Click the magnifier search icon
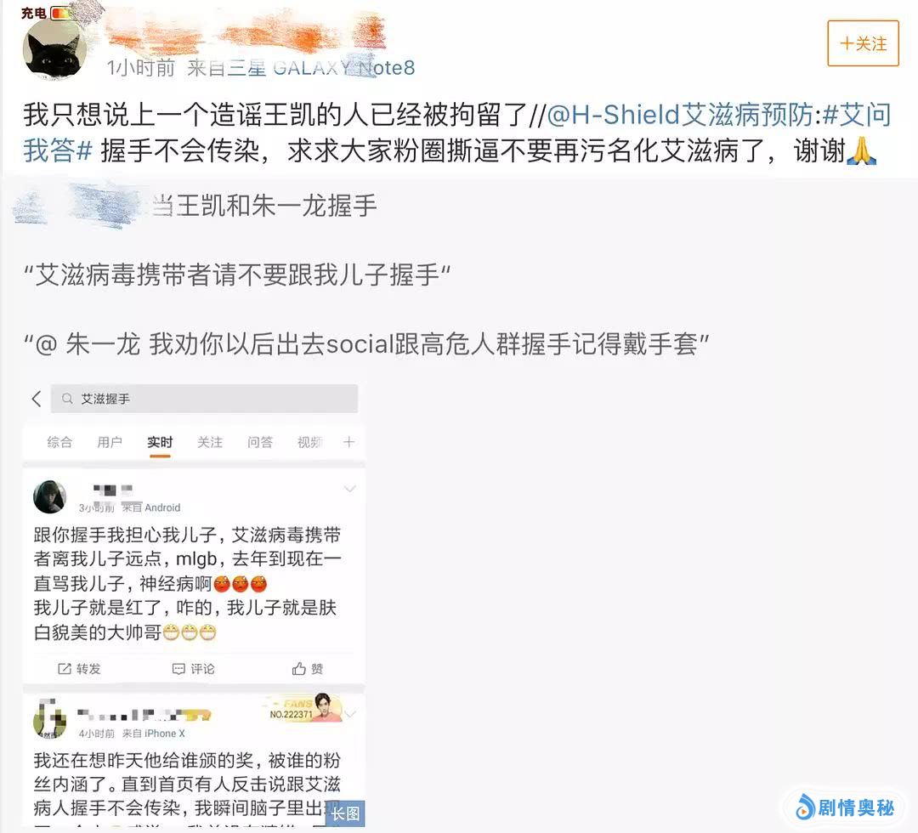The image size is (918, 833). click(x=67, y=399)
